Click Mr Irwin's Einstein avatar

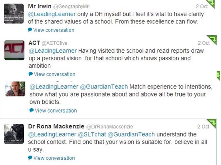(x=14, y=13)
